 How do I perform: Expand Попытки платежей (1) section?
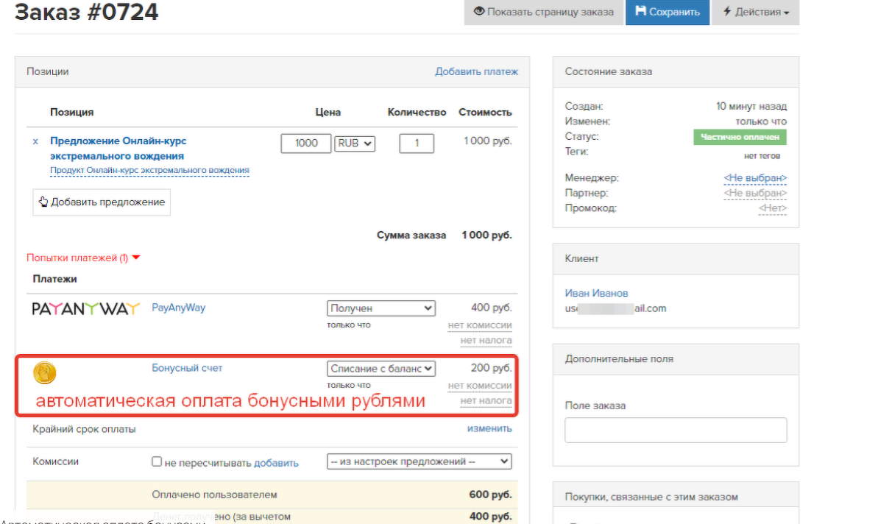tap(83, 258)
